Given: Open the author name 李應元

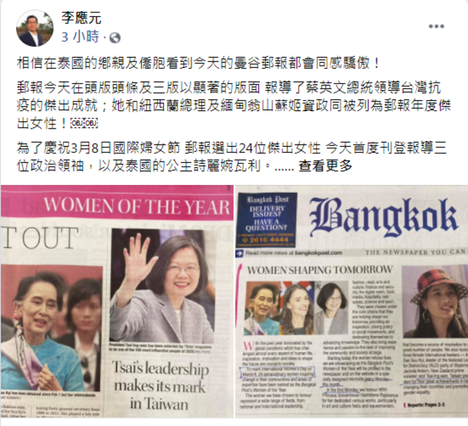Looking at the screenshot, I should tap(81, 18).
